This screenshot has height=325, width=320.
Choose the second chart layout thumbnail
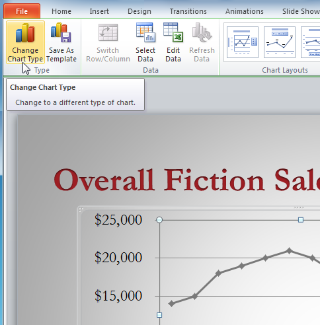click(x=280, y=42)
